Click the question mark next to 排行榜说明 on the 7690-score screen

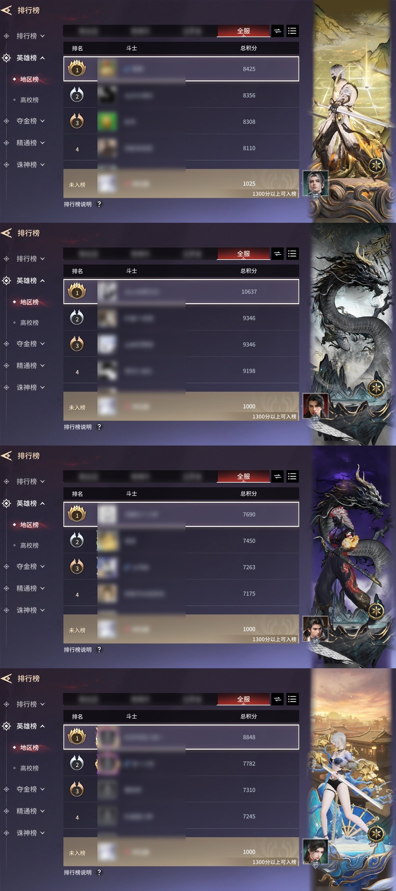(x=99, y=650)
